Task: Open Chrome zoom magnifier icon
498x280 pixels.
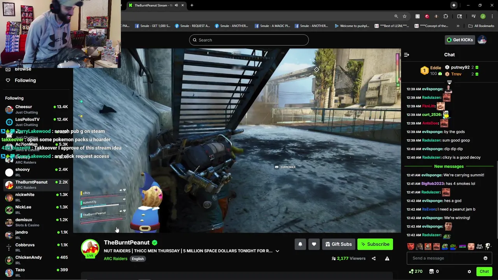Action: click(x=396, y=16)
